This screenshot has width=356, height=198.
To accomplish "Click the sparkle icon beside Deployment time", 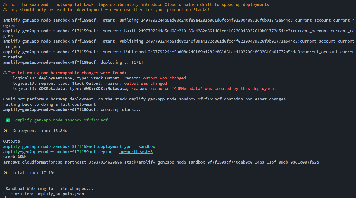I will click(x=6, y=130).
